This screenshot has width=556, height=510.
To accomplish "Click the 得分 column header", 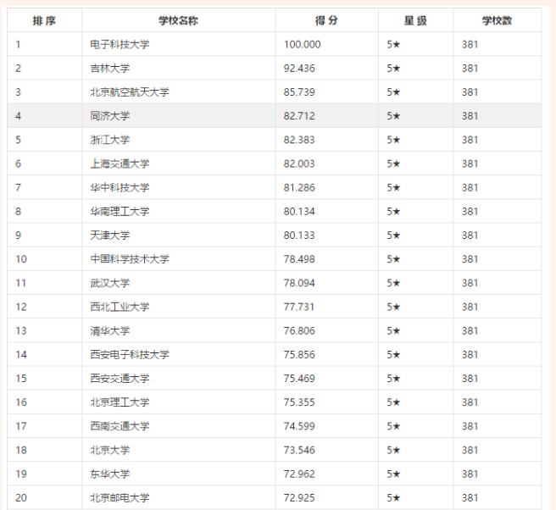I will click(x=326, y=20).
